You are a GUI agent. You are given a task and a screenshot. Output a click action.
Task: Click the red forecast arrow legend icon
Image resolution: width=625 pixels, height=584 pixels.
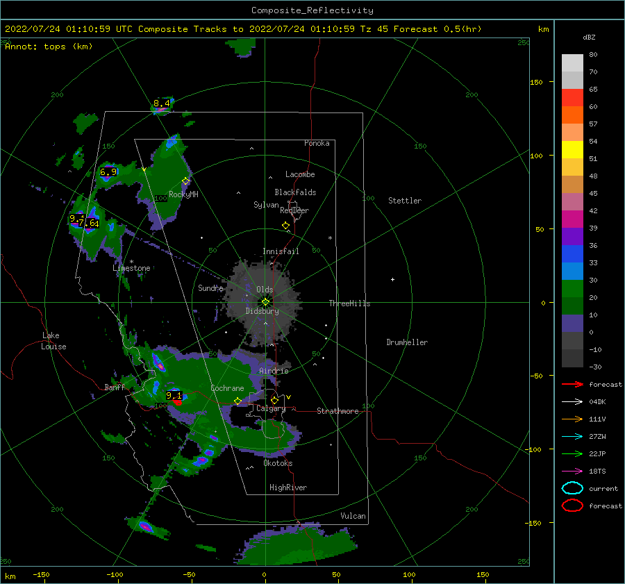point(572,384)
